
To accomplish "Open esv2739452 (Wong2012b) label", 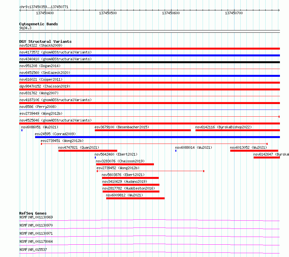I will point(118,168).
